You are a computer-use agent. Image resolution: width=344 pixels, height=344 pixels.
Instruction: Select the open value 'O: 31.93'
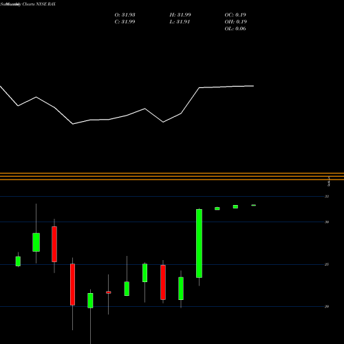125,15
